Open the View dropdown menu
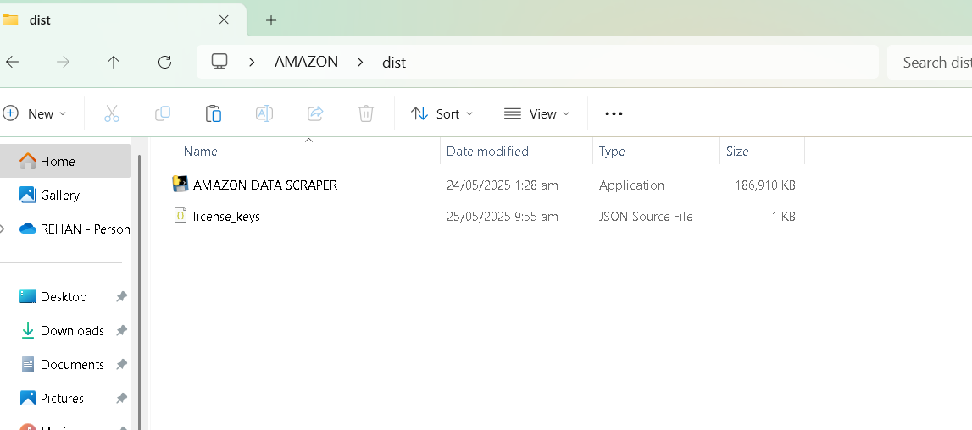Viewport: 972px width, 430px height. point(536,114)
